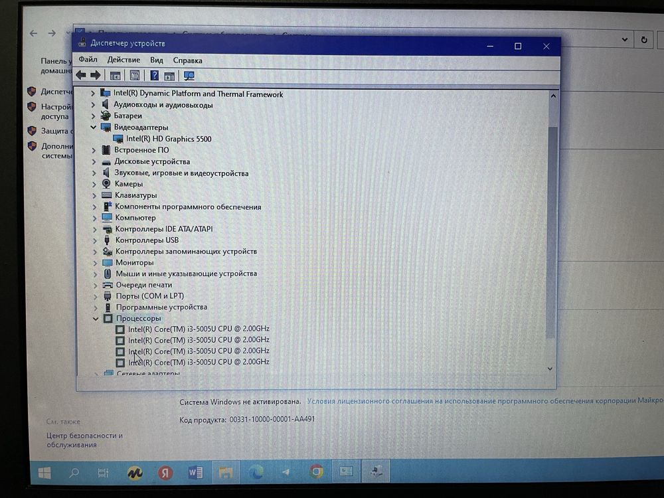Screen dimensions: 664x498
Task: Click the Back arrow in System window
Action: tap(33, 33)
